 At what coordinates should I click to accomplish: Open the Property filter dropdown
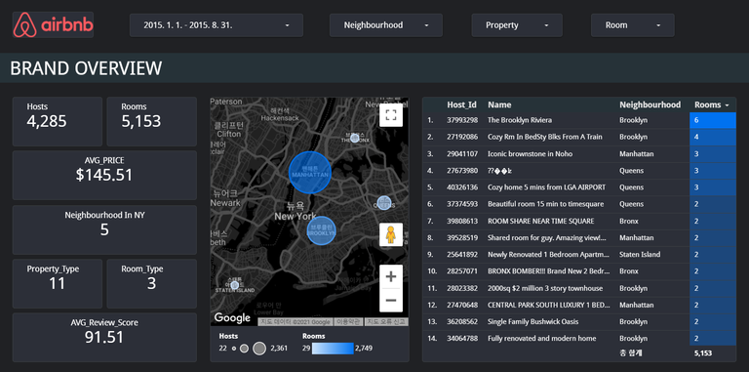(517, 25)
